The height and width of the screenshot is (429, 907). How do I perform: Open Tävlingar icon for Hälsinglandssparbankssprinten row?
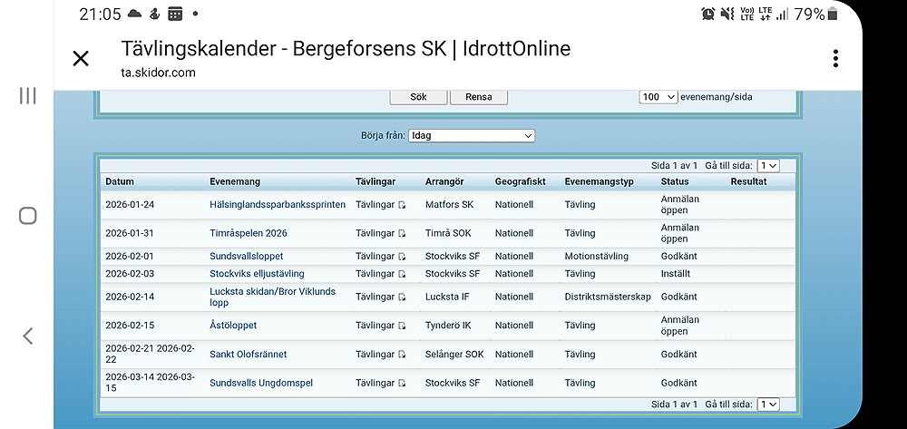[402, 205]
